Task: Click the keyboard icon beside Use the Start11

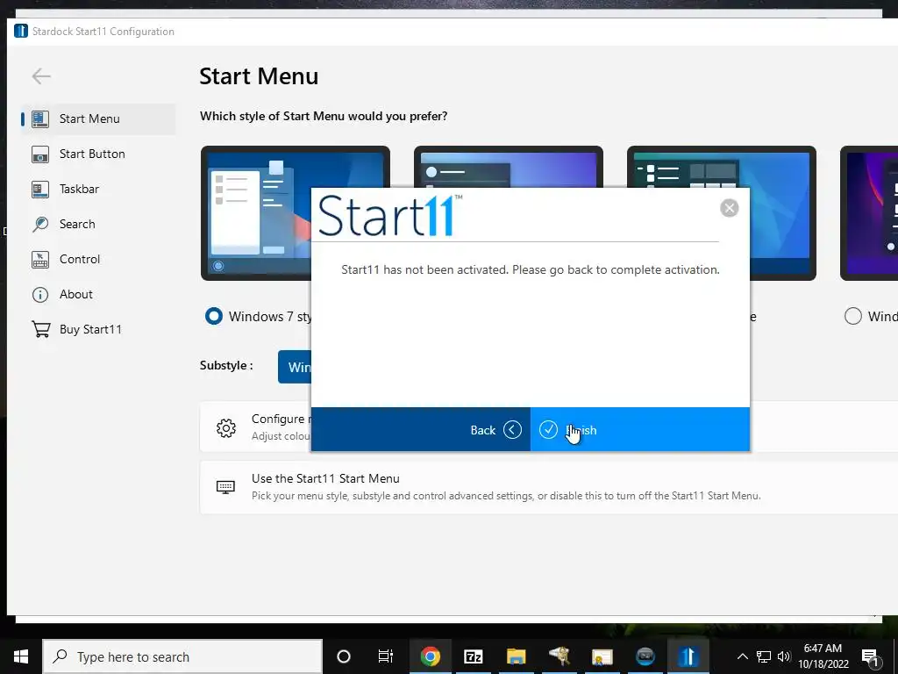Action: pos(225,487)
